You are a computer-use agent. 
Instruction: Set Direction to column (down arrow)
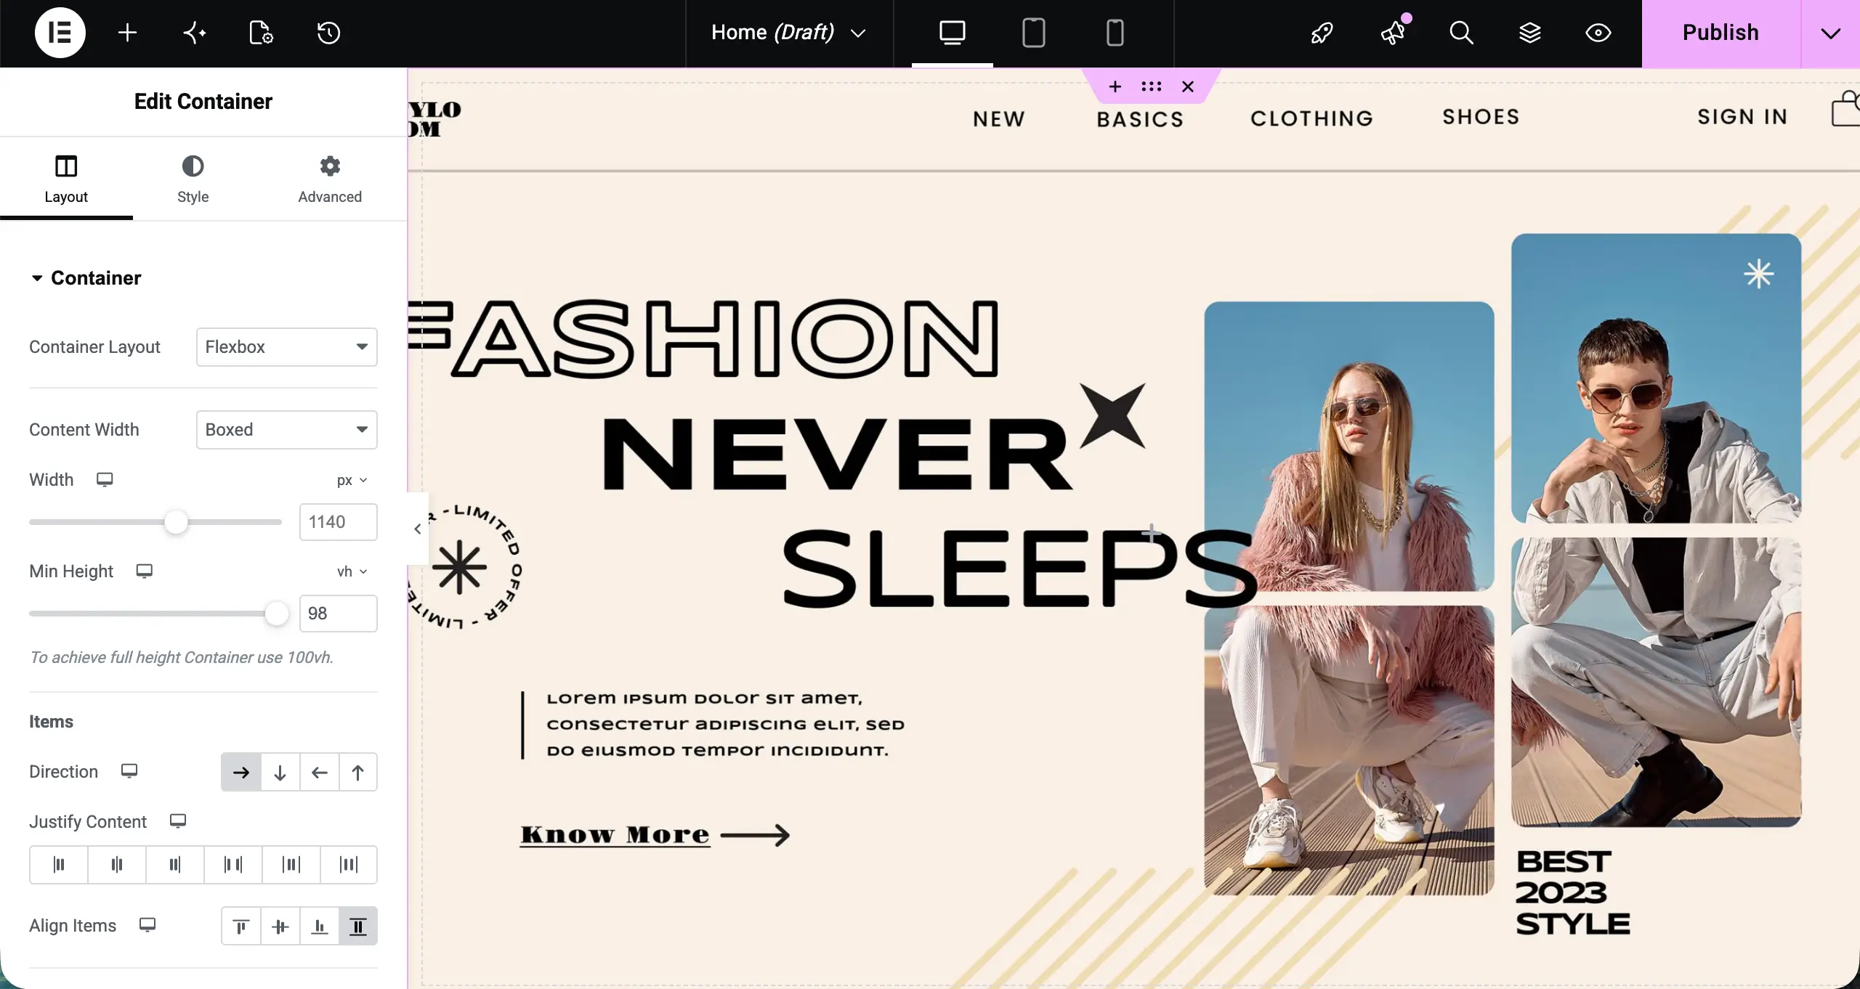[x=280, y=772]
